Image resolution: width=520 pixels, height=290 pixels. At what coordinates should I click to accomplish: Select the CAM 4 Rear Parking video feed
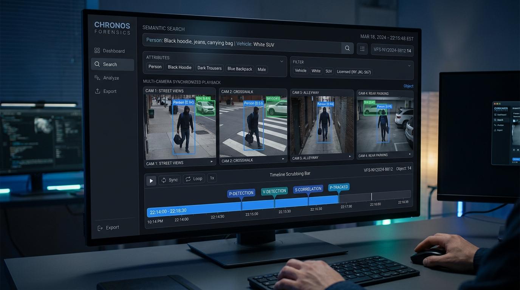click(385, 125)
